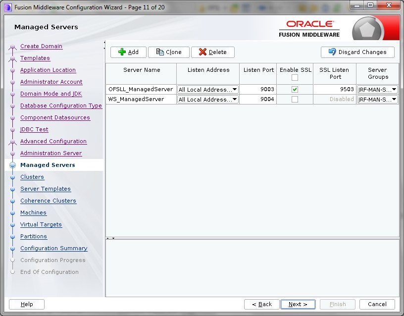Viewport: 404px width, 316px height.
Task: Select OFSLL_ManagedServer name cell
Action: [x=141, y=89]
